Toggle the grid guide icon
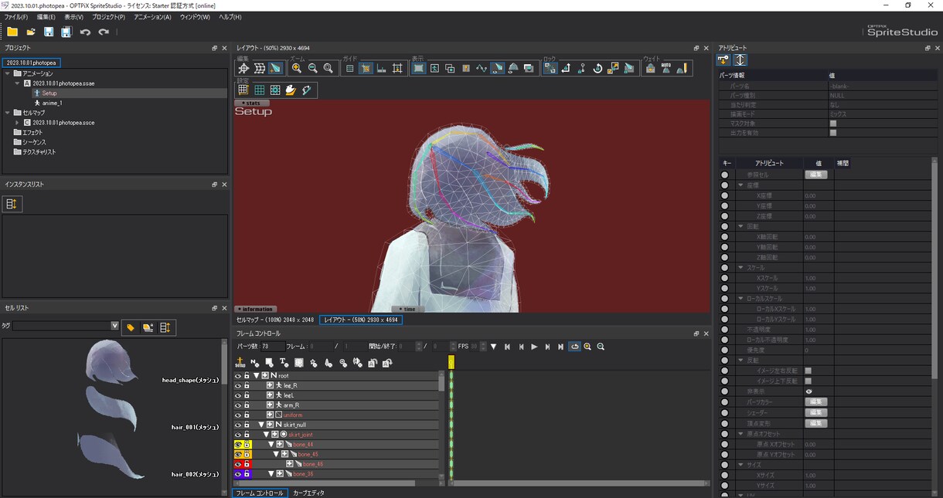This screenshot has height=498, width=943. coord(349,68)
